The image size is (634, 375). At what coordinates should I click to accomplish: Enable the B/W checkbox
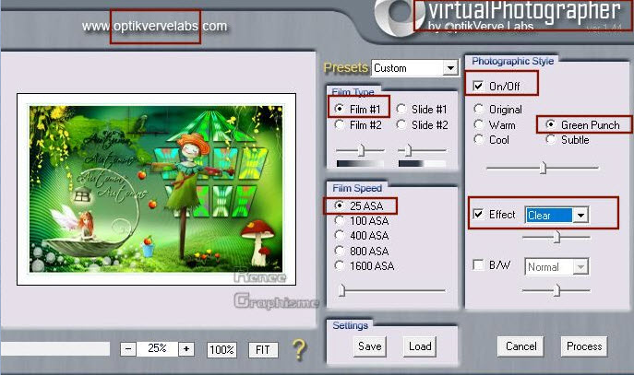coord(478,265)
